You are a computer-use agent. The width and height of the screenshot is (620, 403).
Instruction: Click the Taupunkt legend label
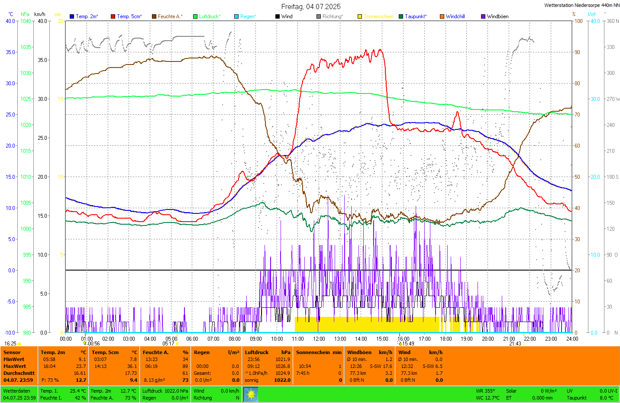[x=415, y=16]
